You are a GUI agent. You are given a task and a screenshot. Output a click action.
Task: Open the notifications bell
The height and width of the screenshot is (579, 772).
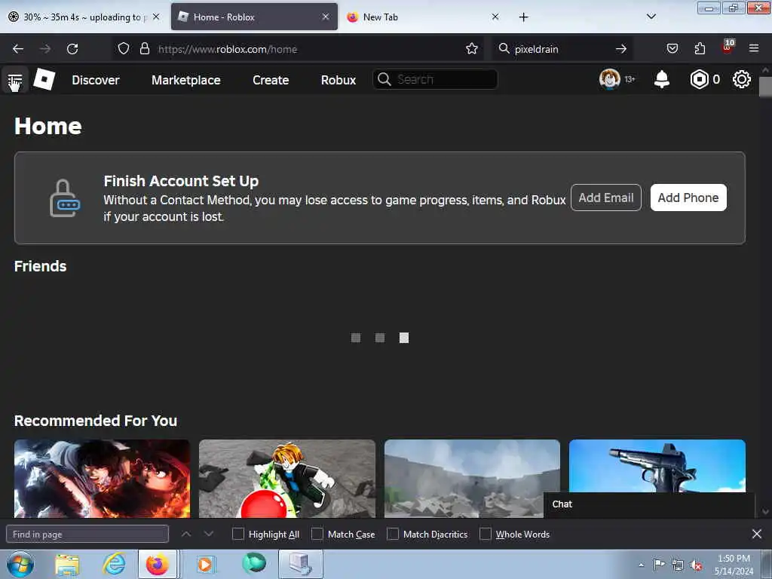tap(662, 79)
